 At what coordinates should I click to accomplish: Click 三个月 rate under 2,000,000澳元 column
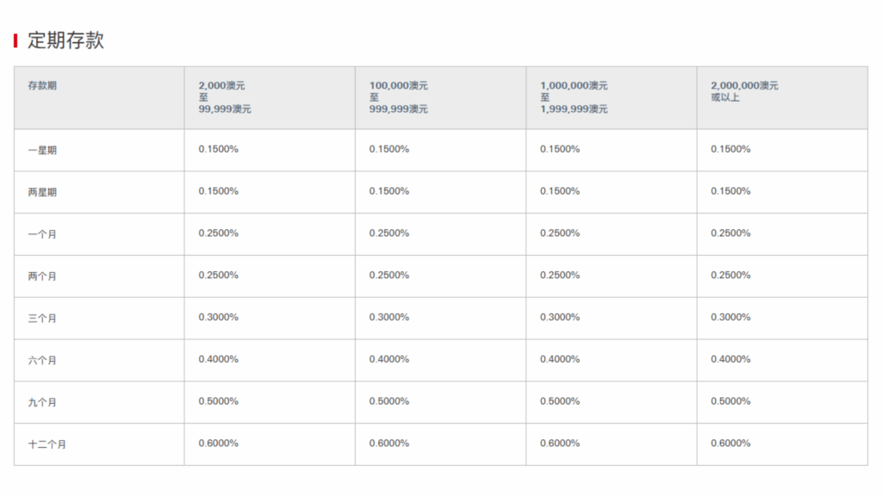(730, 317)
